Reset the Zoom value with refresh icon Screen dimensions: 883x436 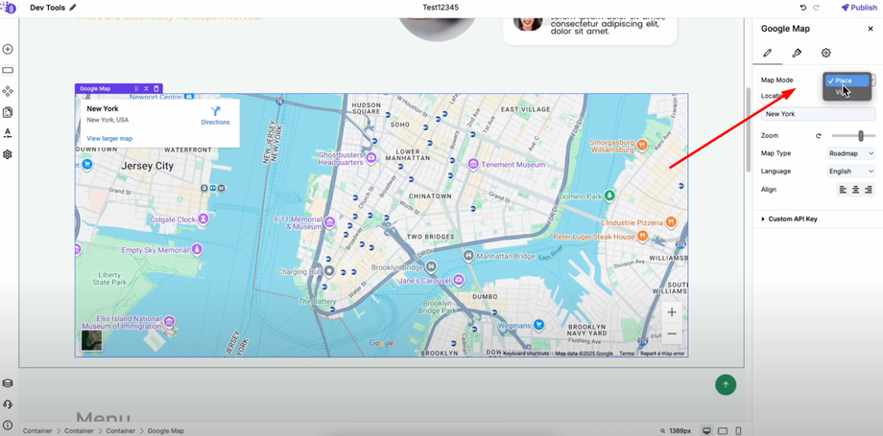(x=818, y=135)
